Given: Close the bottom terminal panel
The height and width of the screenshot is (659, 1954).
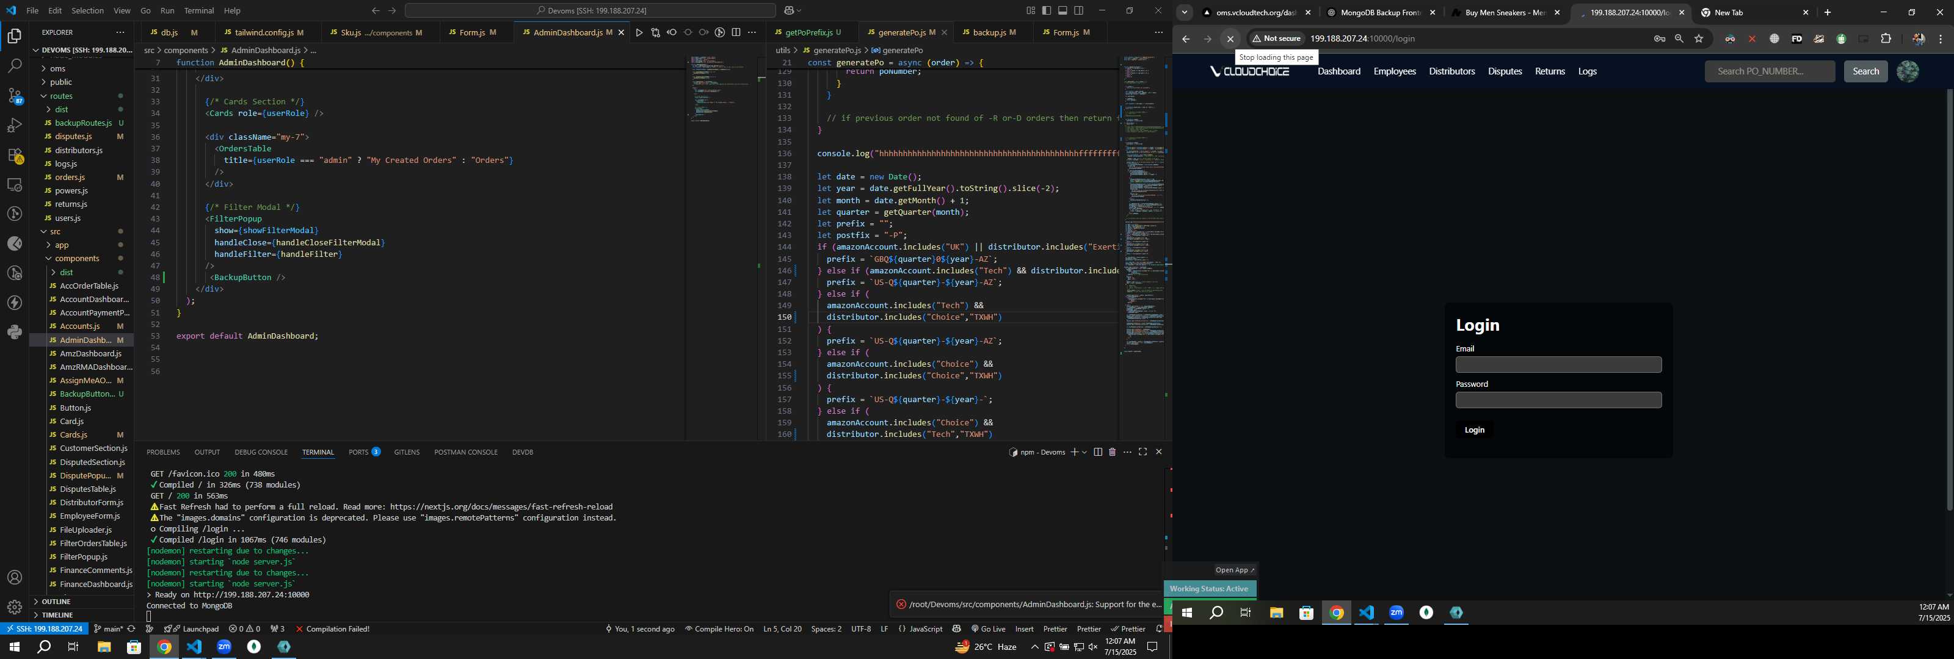Looking at the screenshot, I should (1158, 452).
